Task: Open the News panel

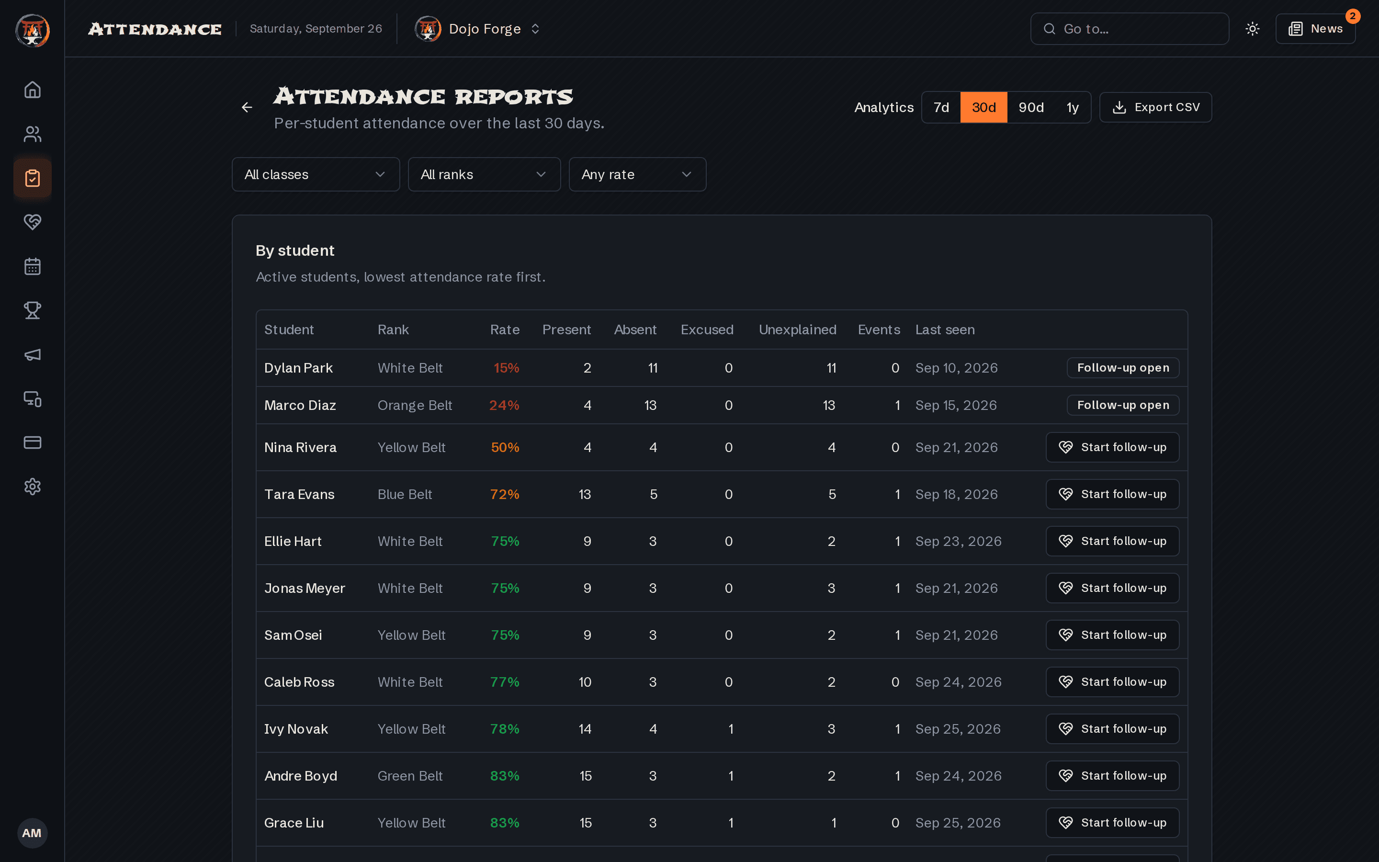Action: tap(1315, 29)
